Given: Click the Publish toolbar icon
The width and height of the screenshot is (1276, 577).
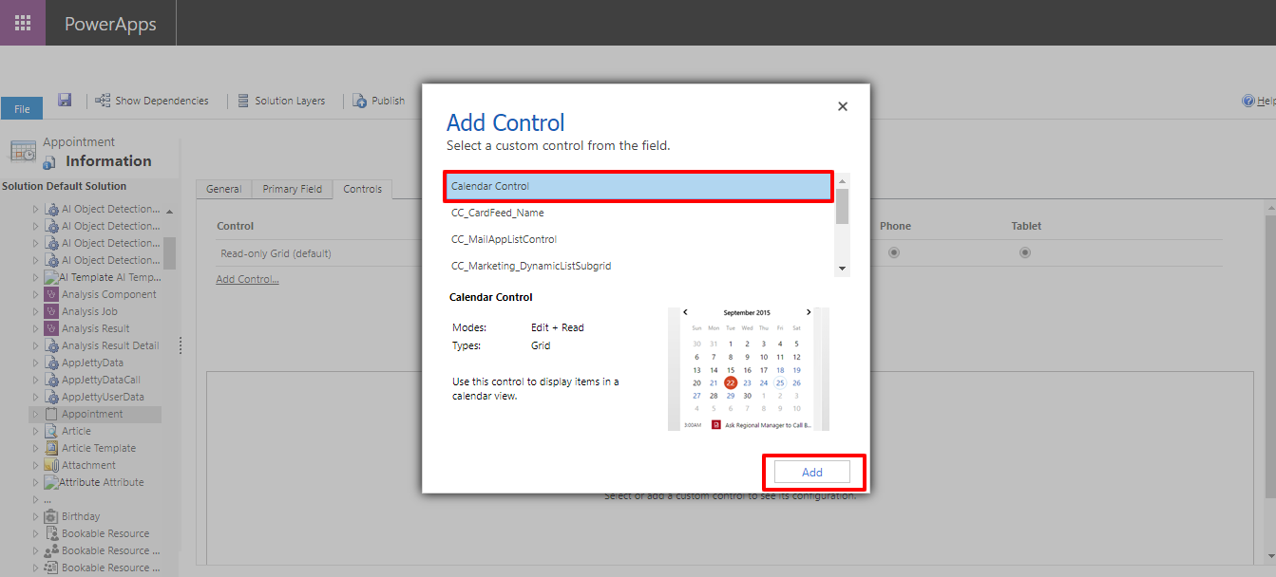Looking at the screenshot, I should [360, 101].
